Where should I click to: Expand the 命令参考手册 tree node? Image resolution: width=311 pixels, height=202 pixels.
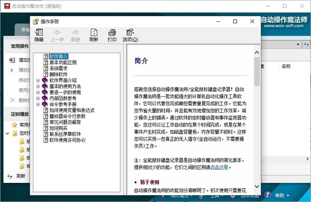(x=38, y=104)
